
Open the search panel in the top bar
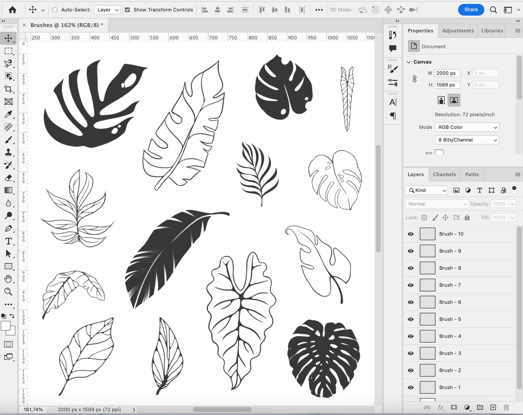click(493, 10)
